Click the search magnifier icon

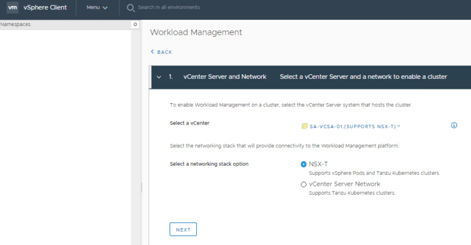tap(131, 8)
